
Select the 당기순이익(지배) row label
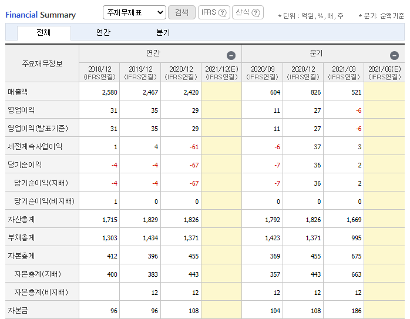tap(41, 183)
